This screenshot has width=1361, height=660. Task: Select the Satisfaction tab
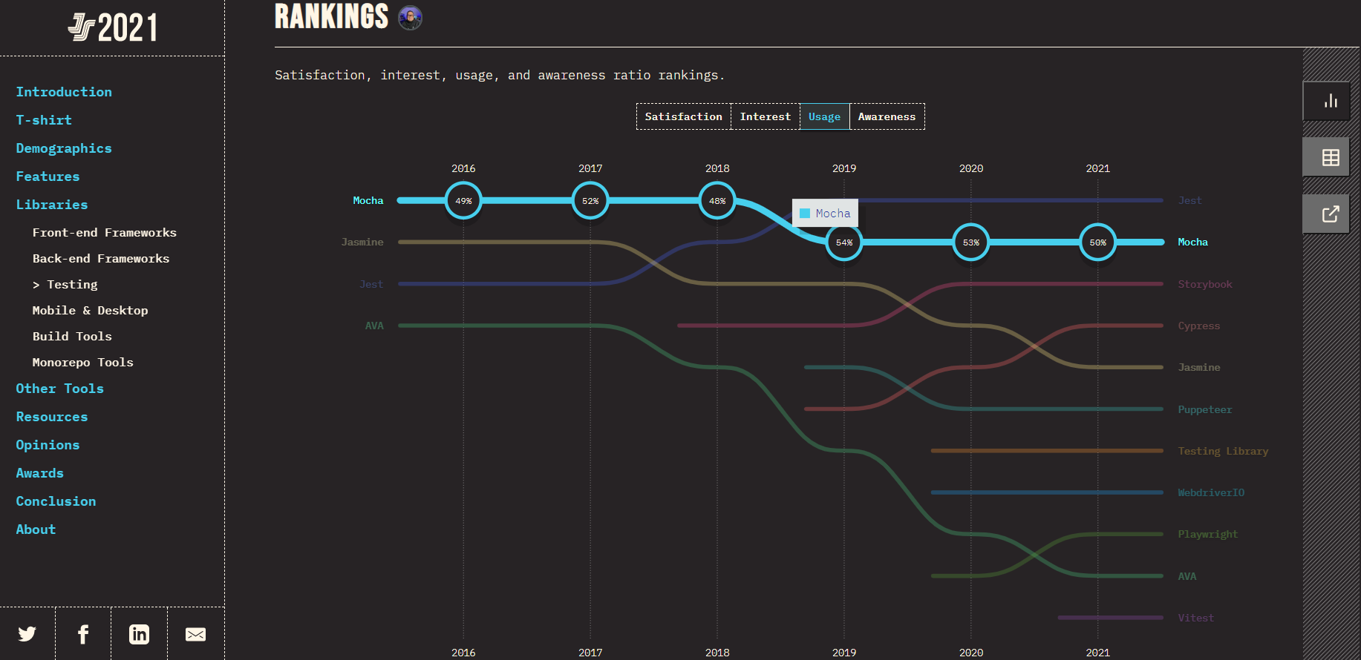click(684, 116)
